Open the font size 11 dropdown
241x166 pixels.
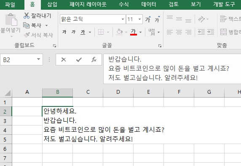pos(139,19)
